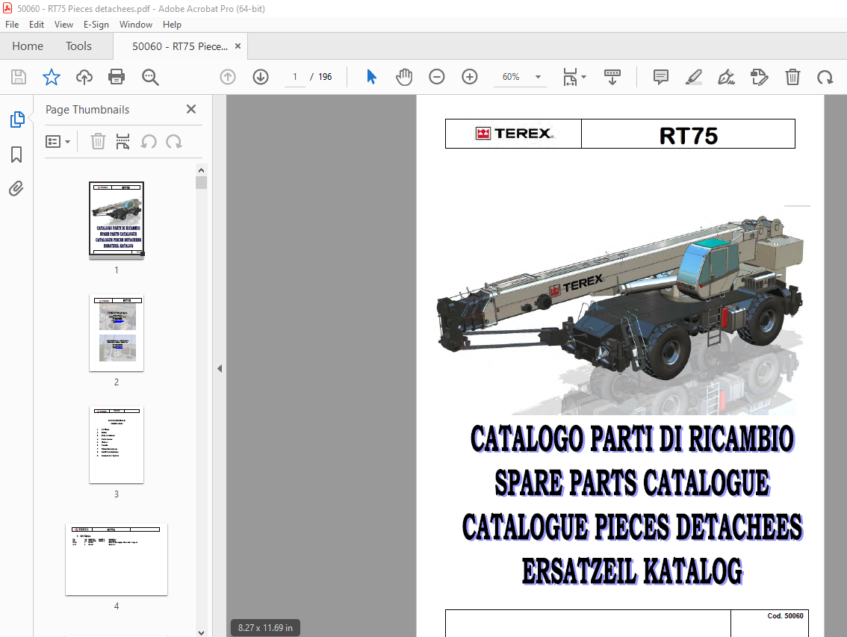
Task: Open the Window menu
Action: click(136, 25)
